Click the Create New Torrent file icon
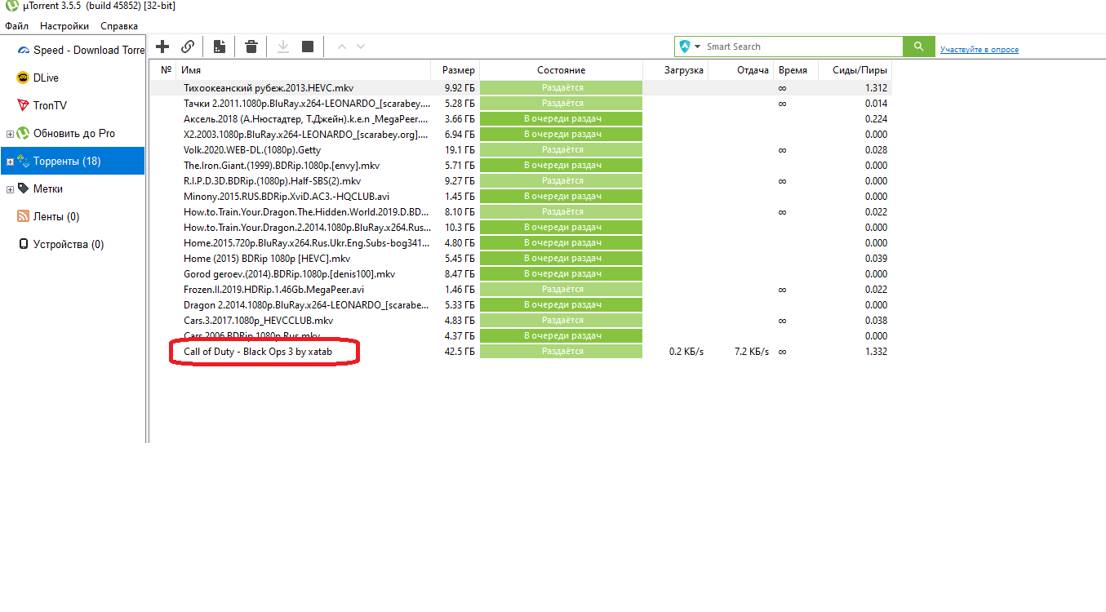Image resolution: width=1106 pixels, height=612 pixels. 219,47
